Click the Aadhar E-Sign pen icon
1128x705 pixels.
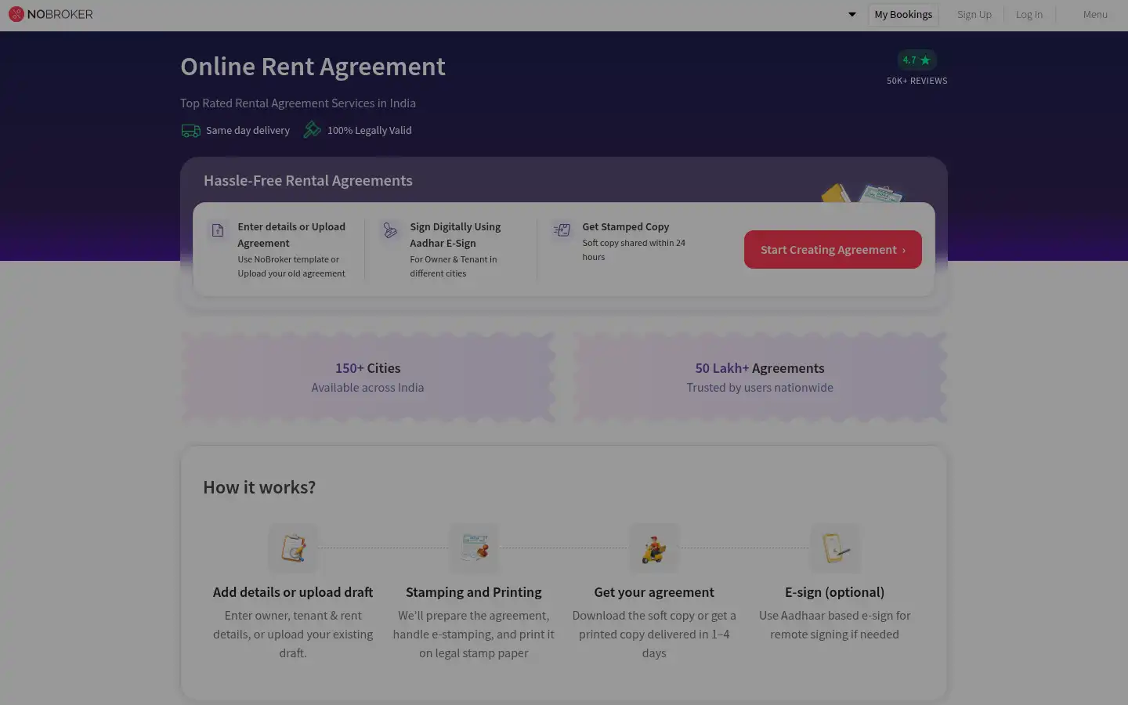click(x=390, y=230)
